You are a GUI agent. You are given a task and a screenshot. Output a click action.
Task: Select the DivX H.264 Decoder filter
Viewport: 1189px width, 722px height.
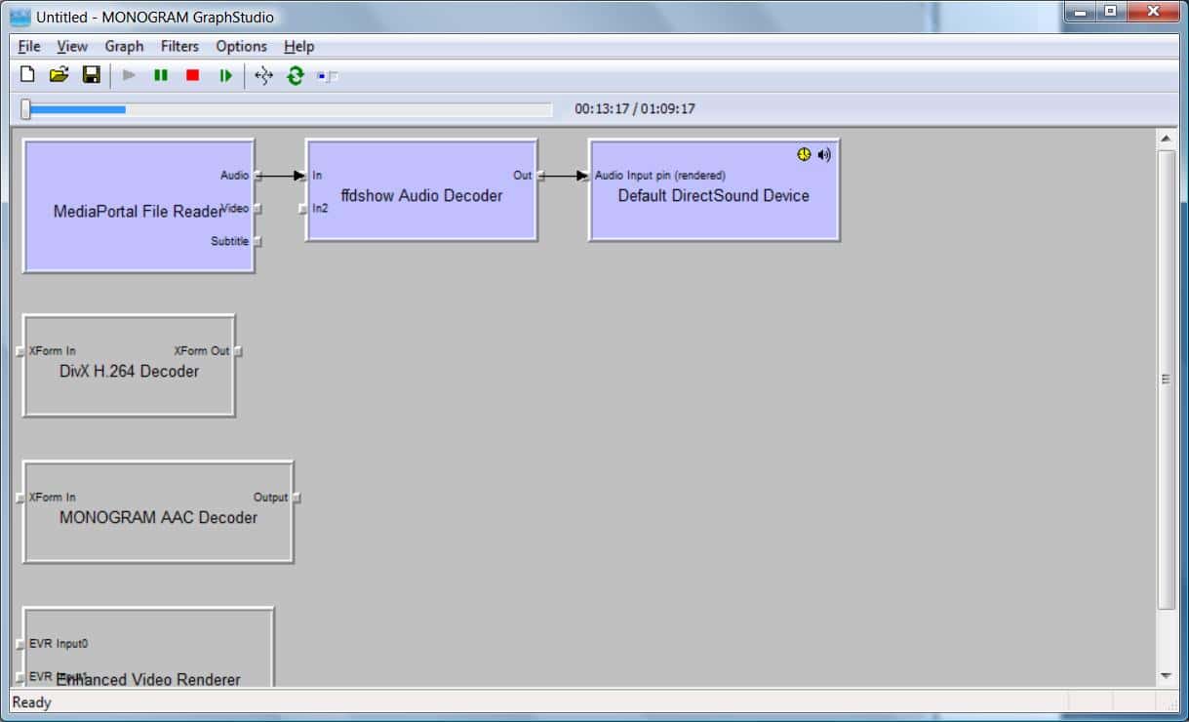129,385
